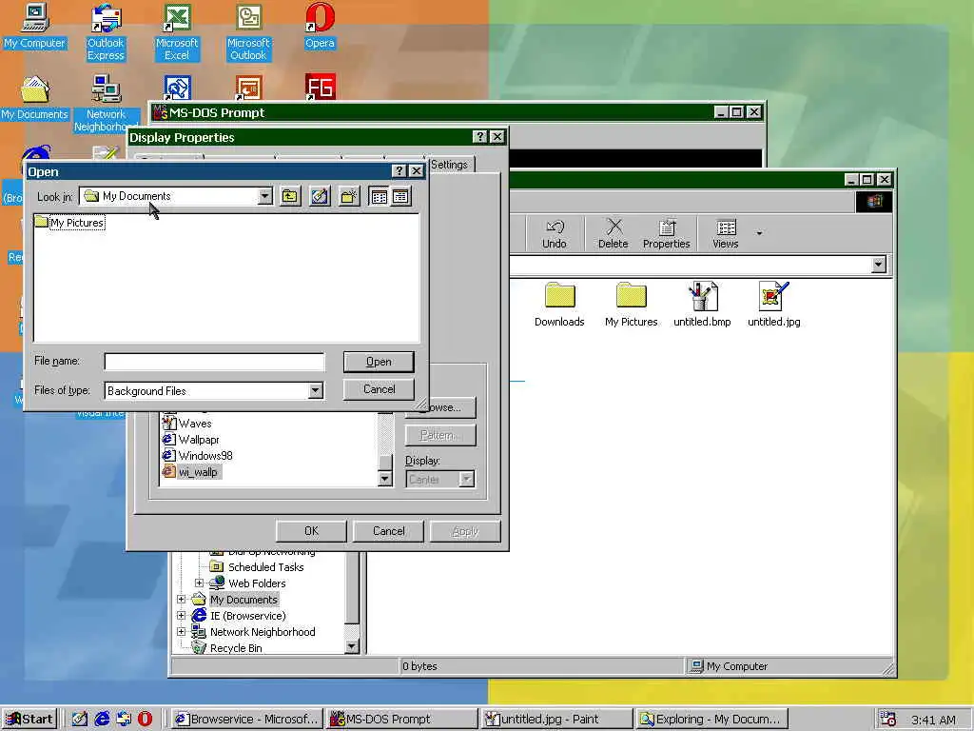974x731 pixels.
Task: Select Downloads folder in Explorer
Action: coord(559,305)
